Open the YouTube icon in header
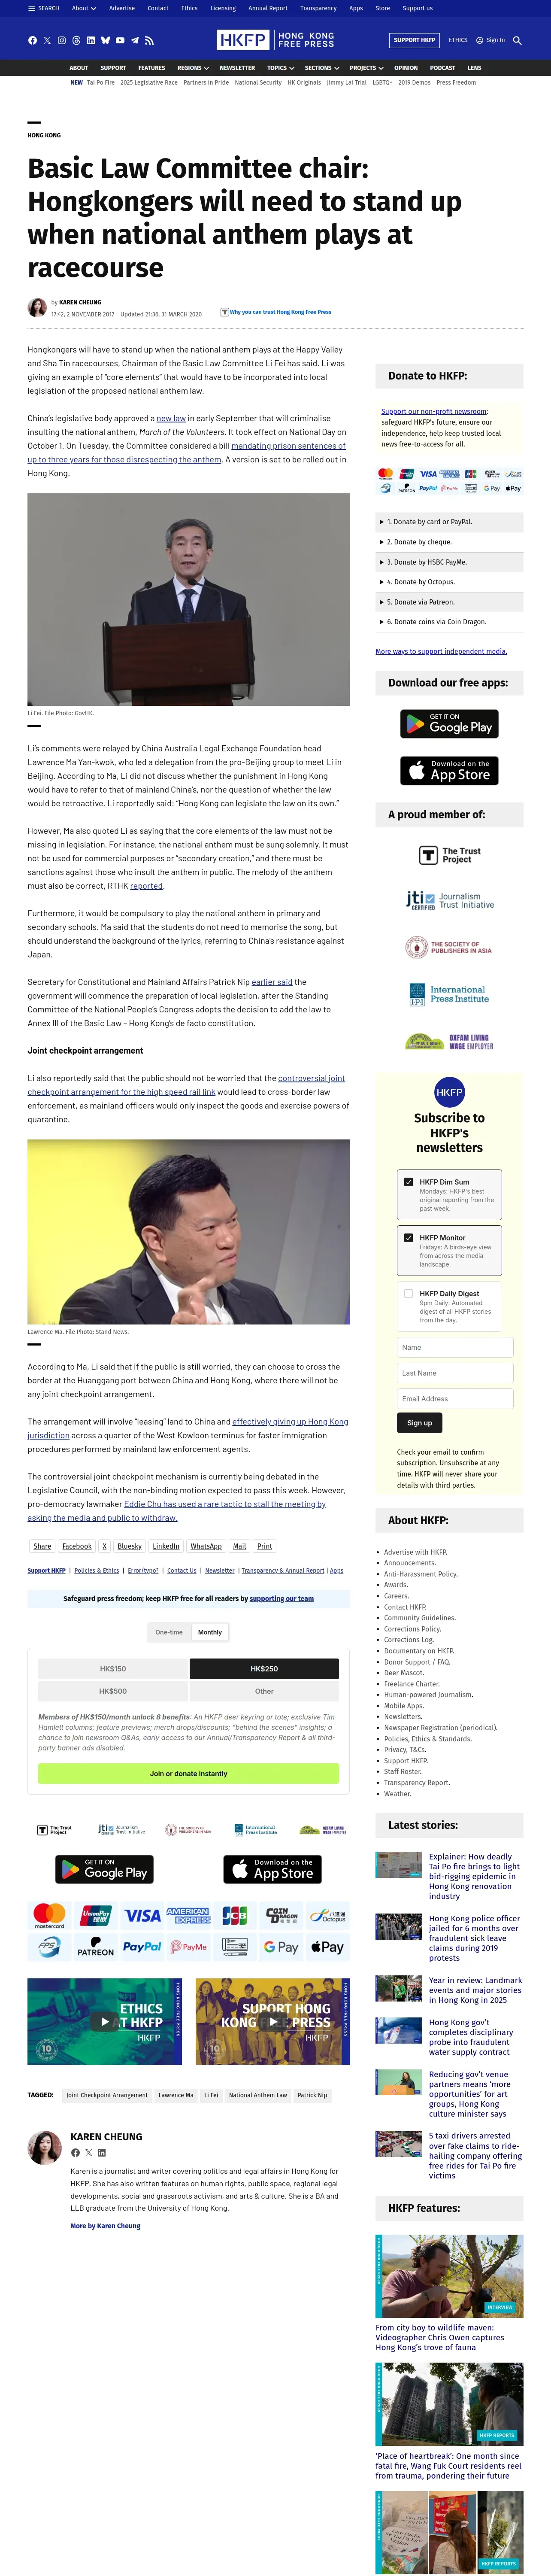This screenshot has height=2576, width=551. tap(120, 41)
